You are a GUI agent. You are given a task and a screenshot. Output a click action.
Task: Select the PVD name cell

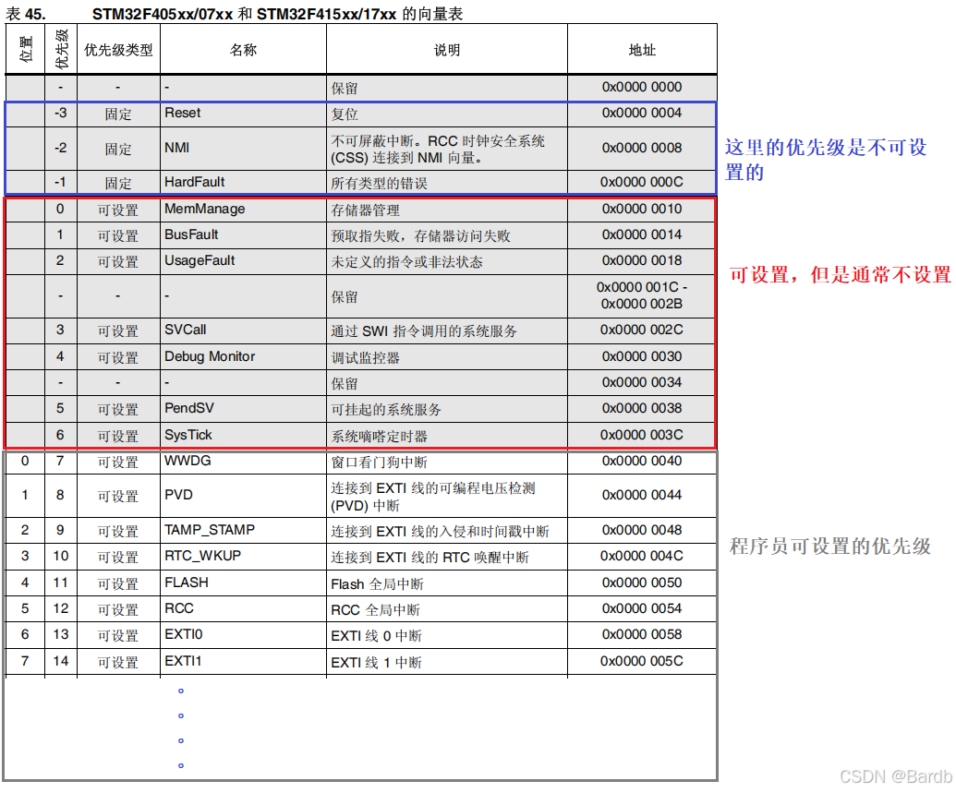tap(243, 496)
